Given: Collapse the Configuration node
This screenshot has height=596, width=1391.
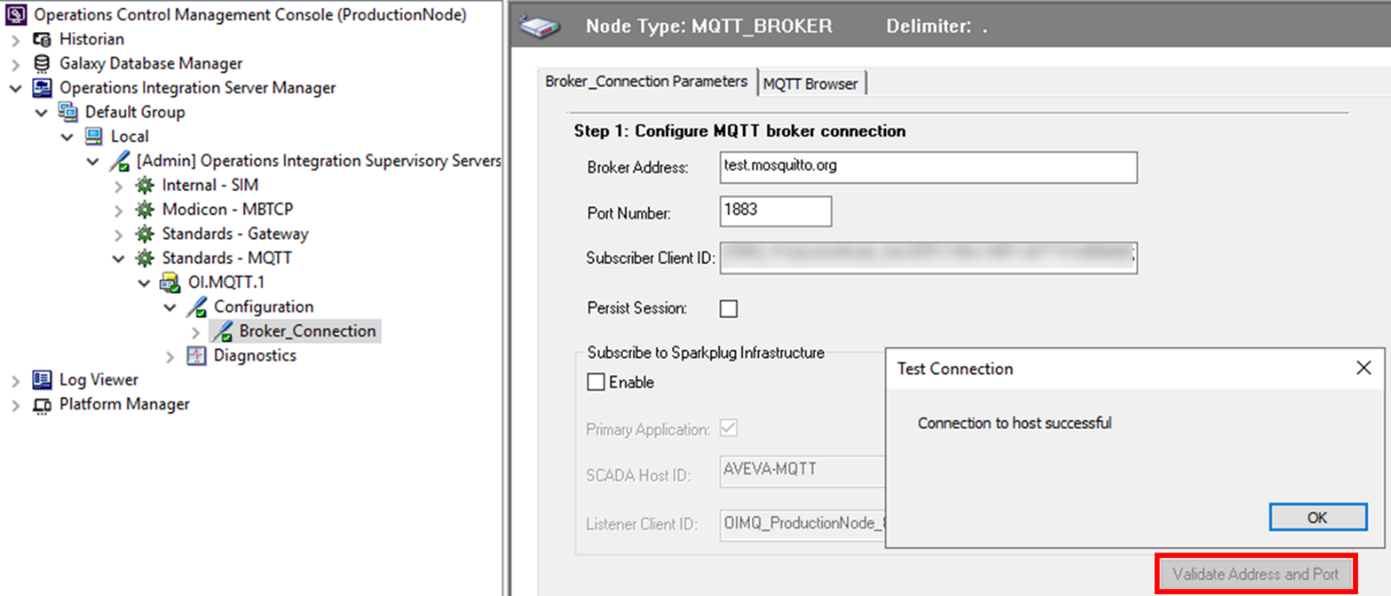Looking at the screenshot, I should tap(170, 306).
